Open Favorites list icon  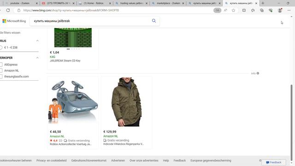pos(253,10)
